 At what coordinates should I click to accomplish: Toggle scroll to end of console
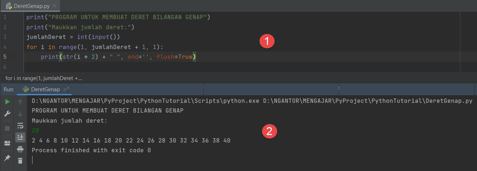(20, 137)
